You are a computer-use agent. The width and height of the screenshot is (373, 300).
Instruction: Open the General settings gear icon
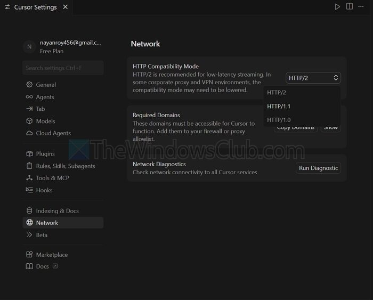click(29, 84)
